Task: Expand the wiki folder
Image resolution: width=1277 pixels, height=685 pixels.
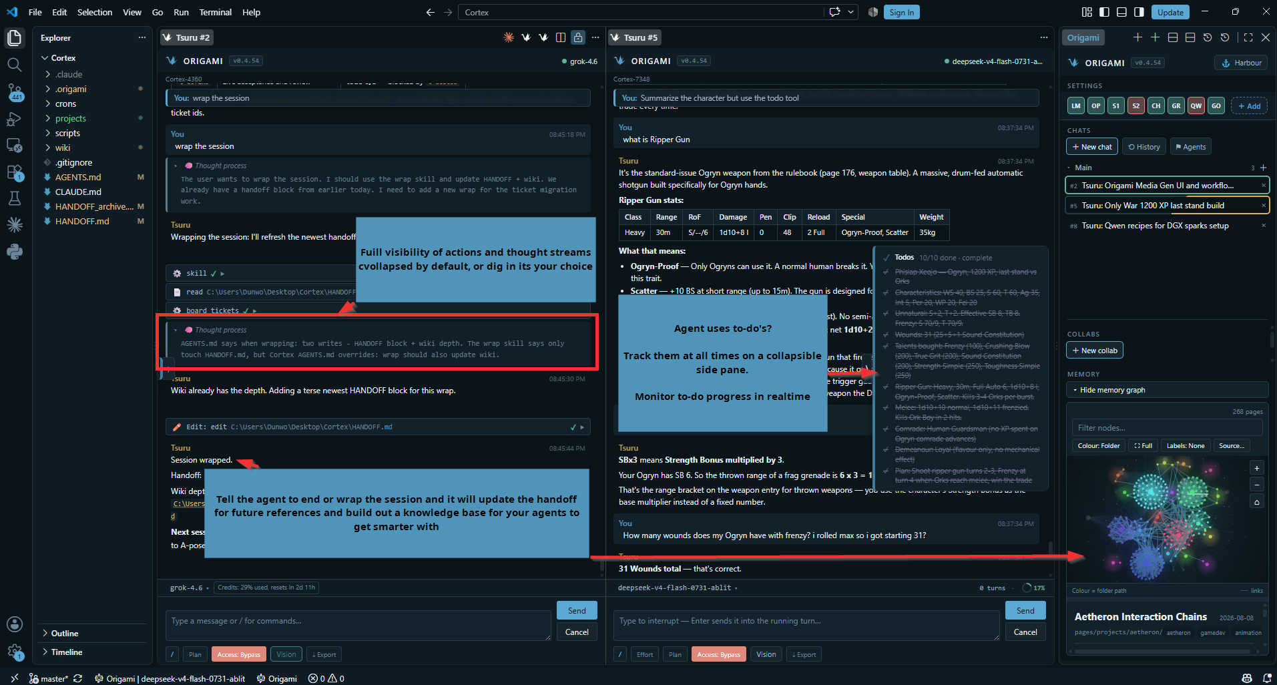Action: [63, 148]
